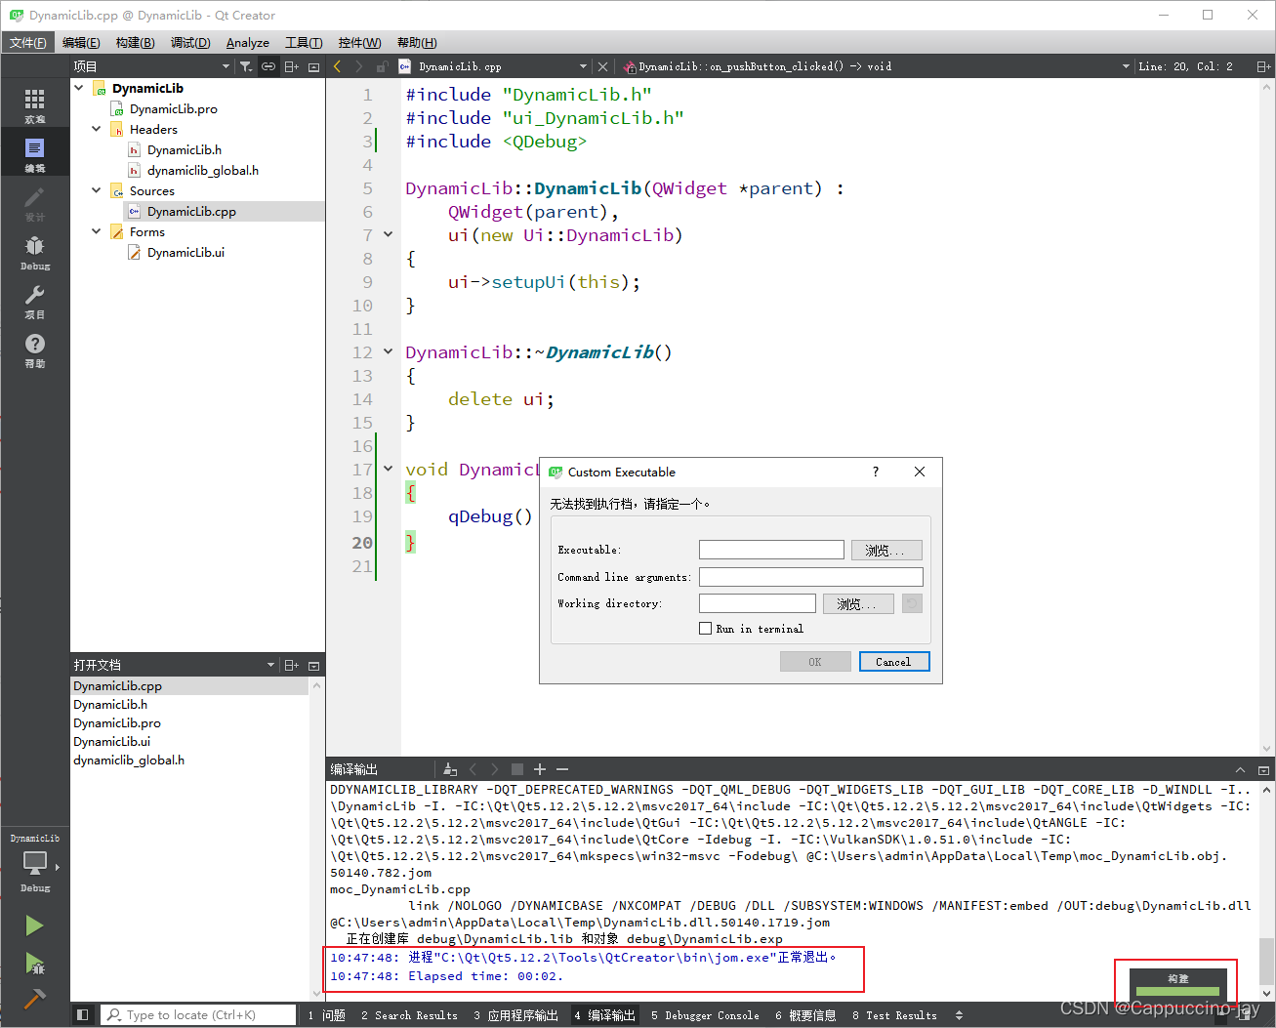Screen dimensions: 1276x1028
Task: Open the 文件(F) menu
Action: [28, 43]
